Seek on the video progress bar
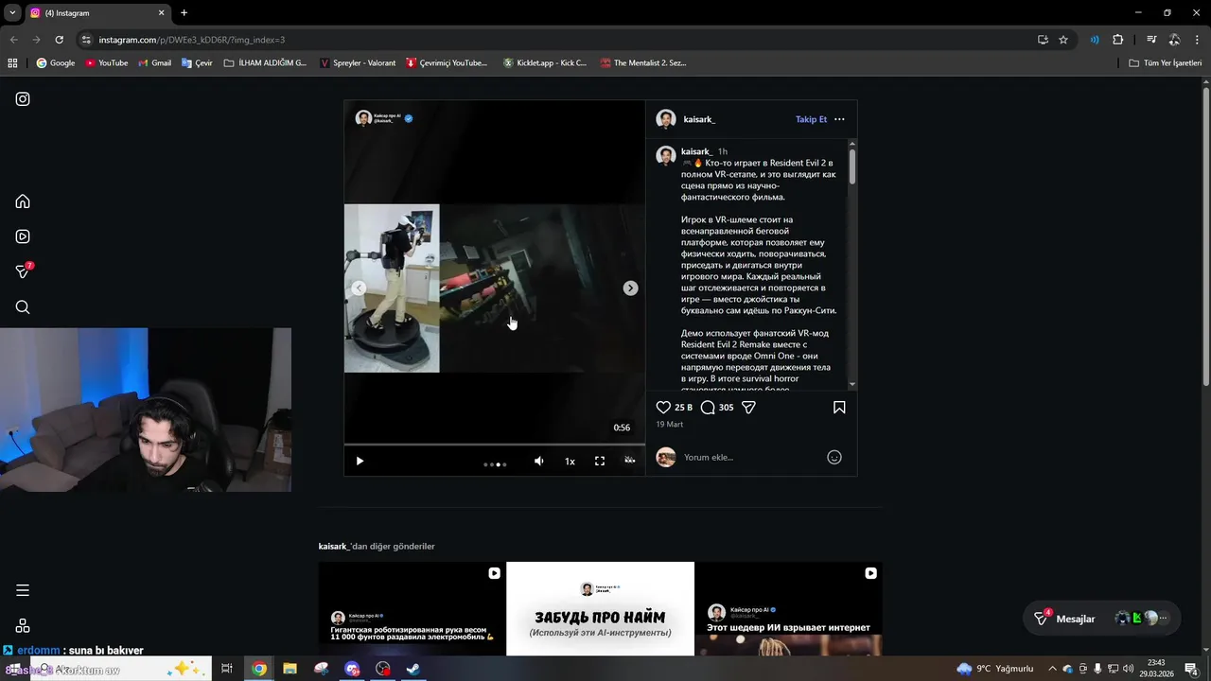1211x681 pixels. (494, 445)
